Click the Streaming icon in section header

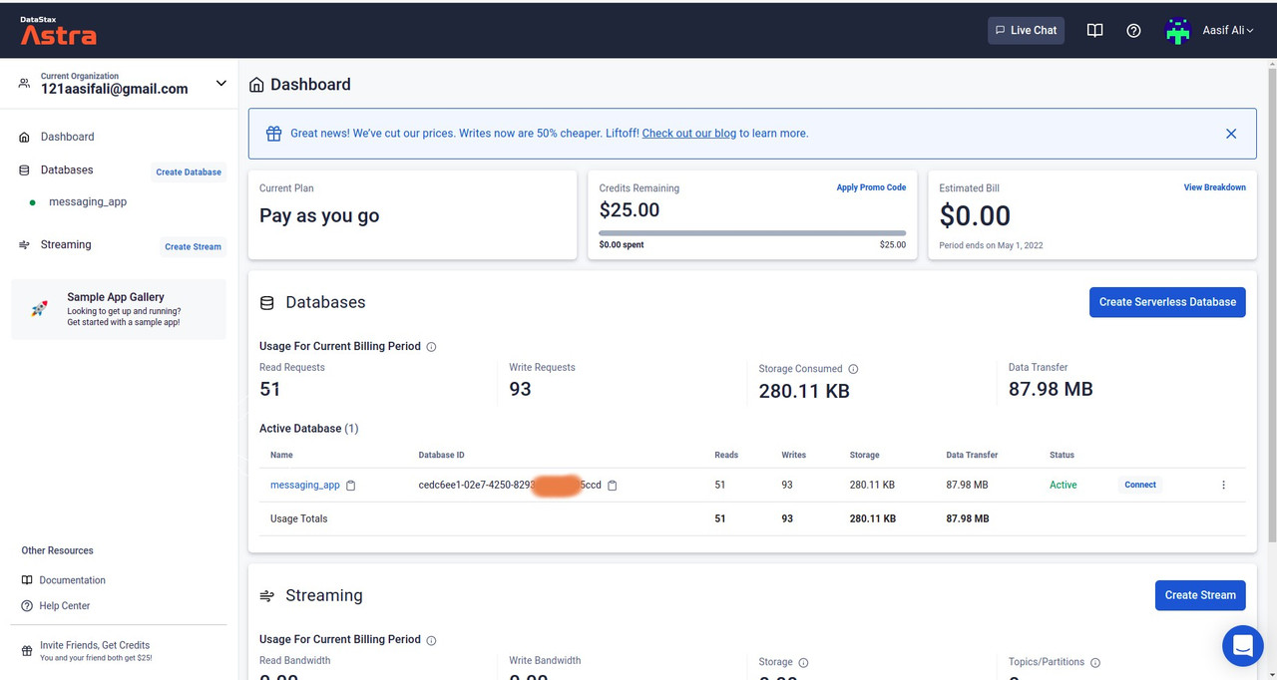(x=266, y=596)
